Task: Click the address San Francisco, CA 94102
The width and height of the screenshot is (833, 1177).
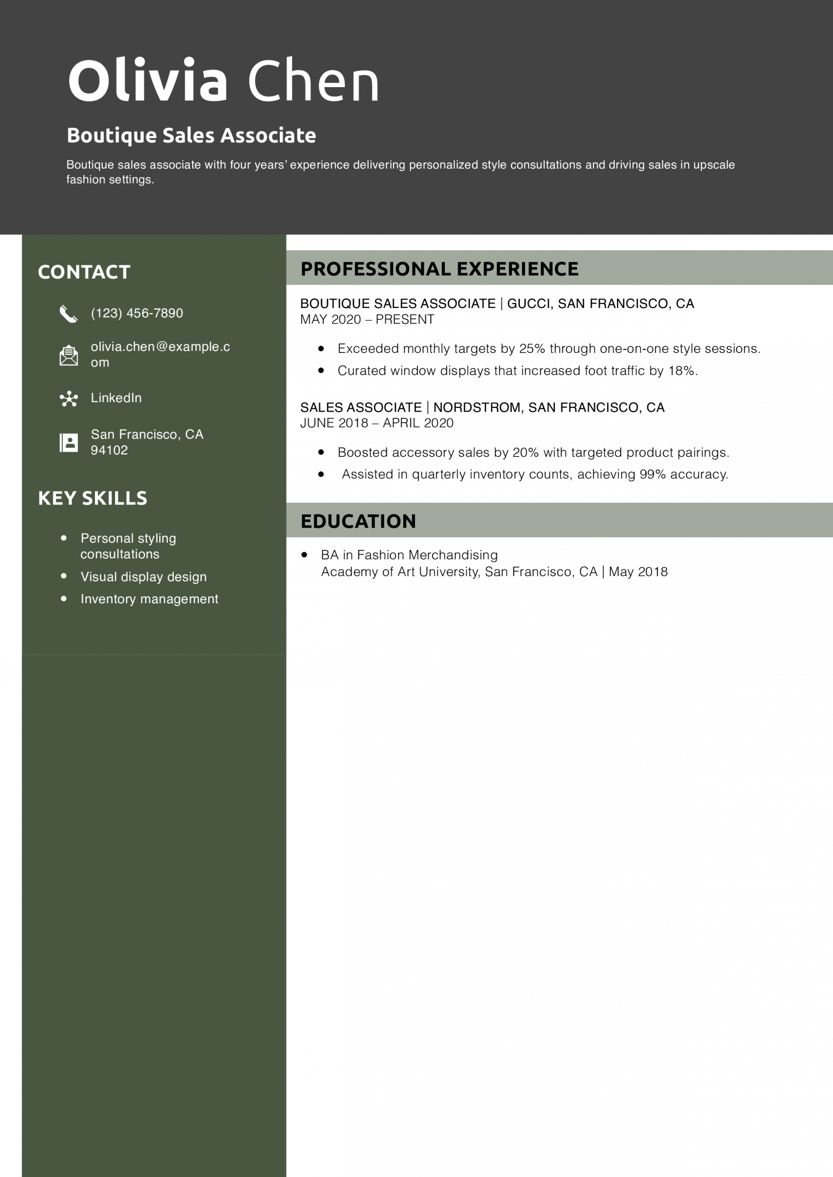Action: (x=147, y=442)
